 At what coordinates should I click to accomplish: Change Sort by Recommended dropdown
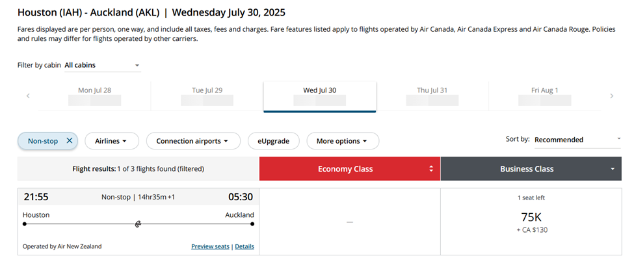[x=577, y=140]
